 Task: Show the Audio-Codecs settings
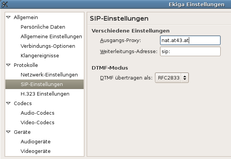pyautogui.click(x=38, y=113)
